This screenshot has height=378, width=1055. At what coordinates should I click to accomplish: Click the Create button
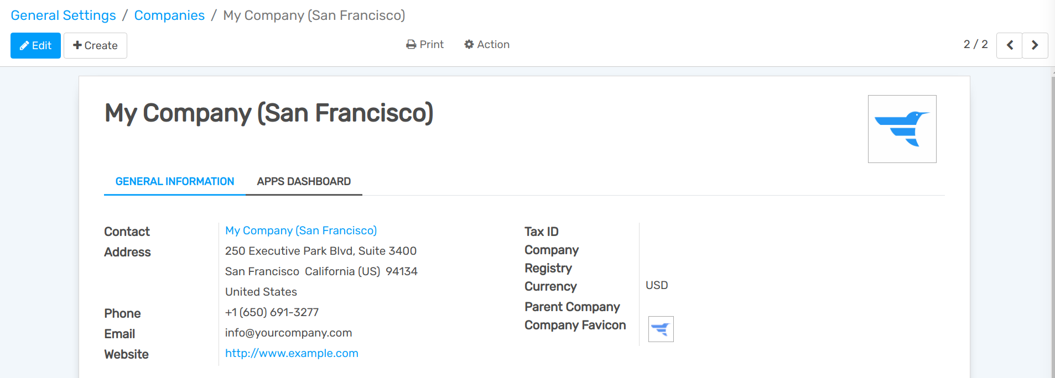[x=95, y=45]
